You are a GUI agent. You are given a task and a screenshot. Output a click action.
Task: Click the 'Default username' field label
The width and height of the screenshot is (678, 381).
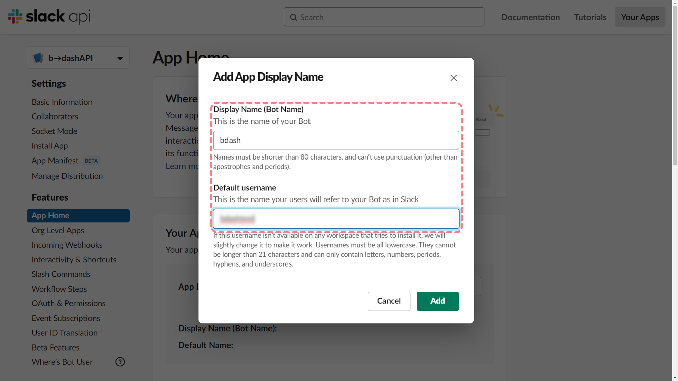point(244,188)
